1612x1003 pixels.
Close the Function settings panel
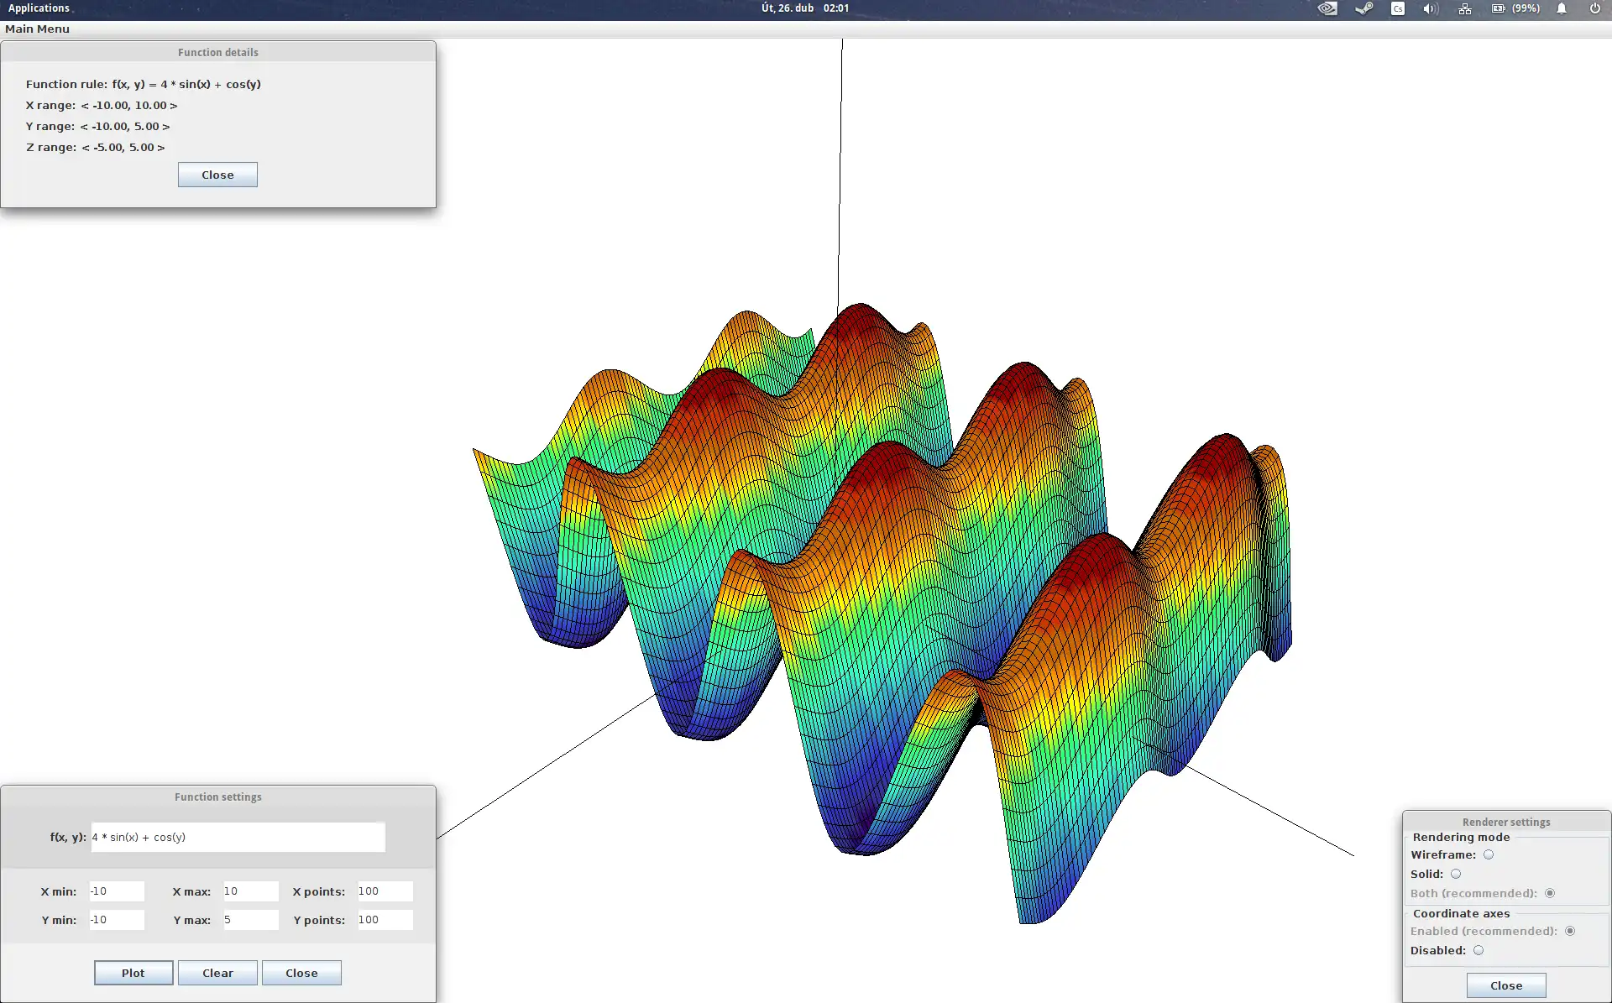301,972
